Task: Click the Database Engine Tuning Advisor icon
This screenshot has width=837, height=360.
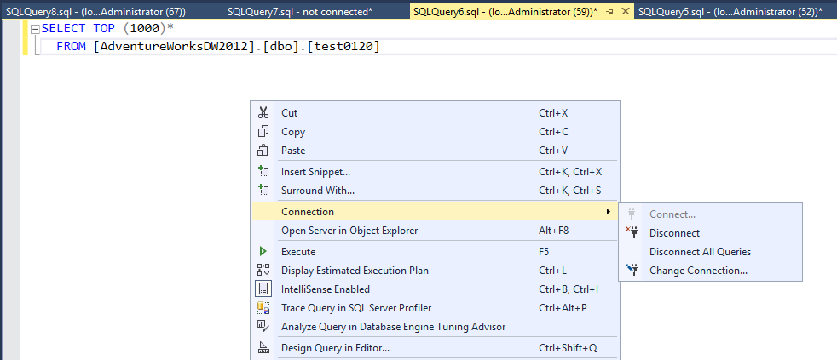Action: pos(263,325)
